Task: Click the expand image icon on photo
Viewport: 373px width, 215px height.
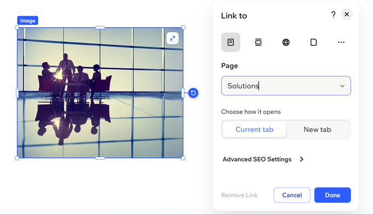Action: click(173, 38)
